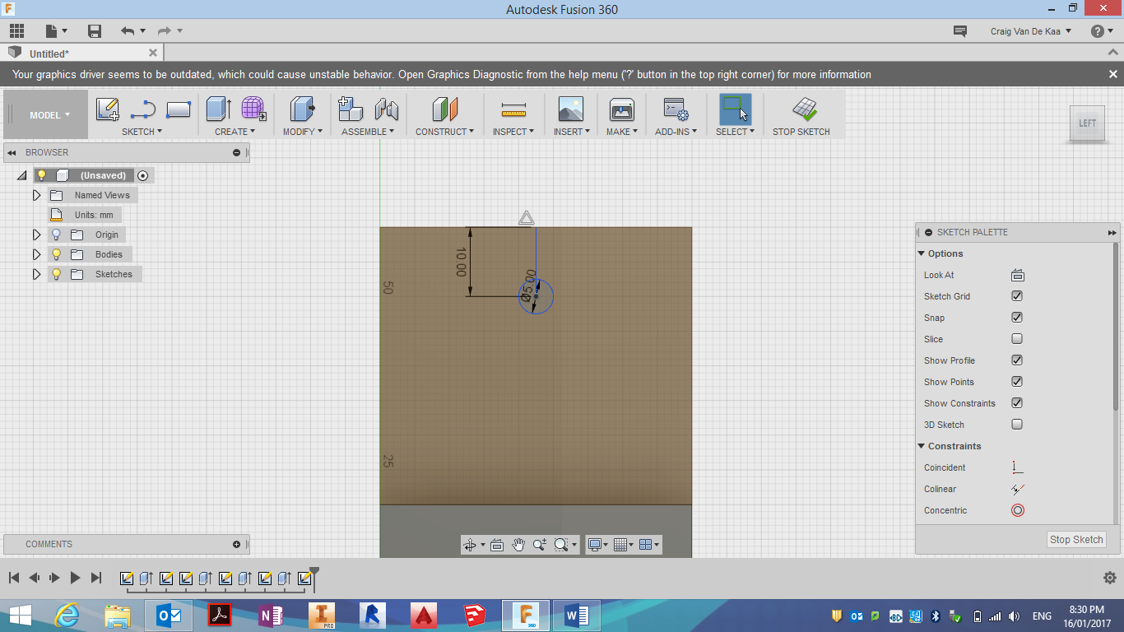This screenshot has height=632, width=1124.
Task: Click the Measure inspect icon
Action: 513,109
